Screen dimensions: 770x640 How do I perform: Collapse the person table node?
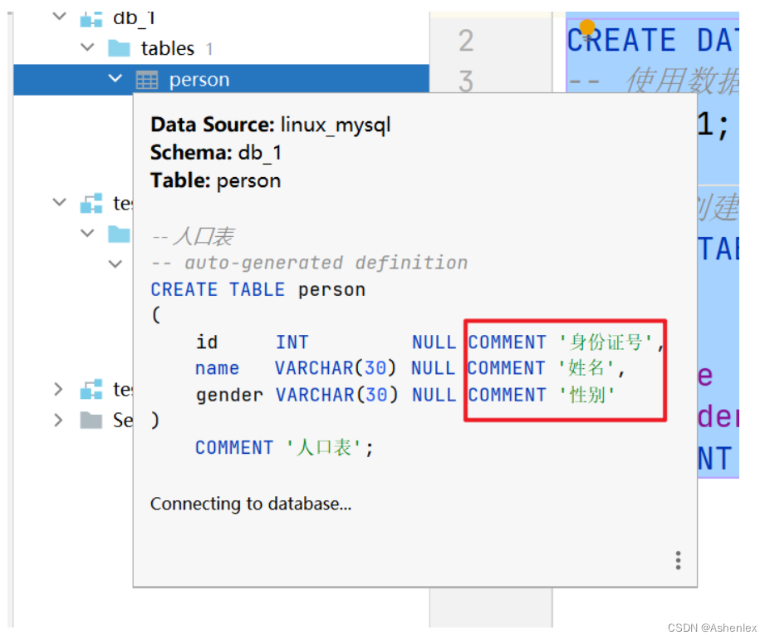[115, 79]
